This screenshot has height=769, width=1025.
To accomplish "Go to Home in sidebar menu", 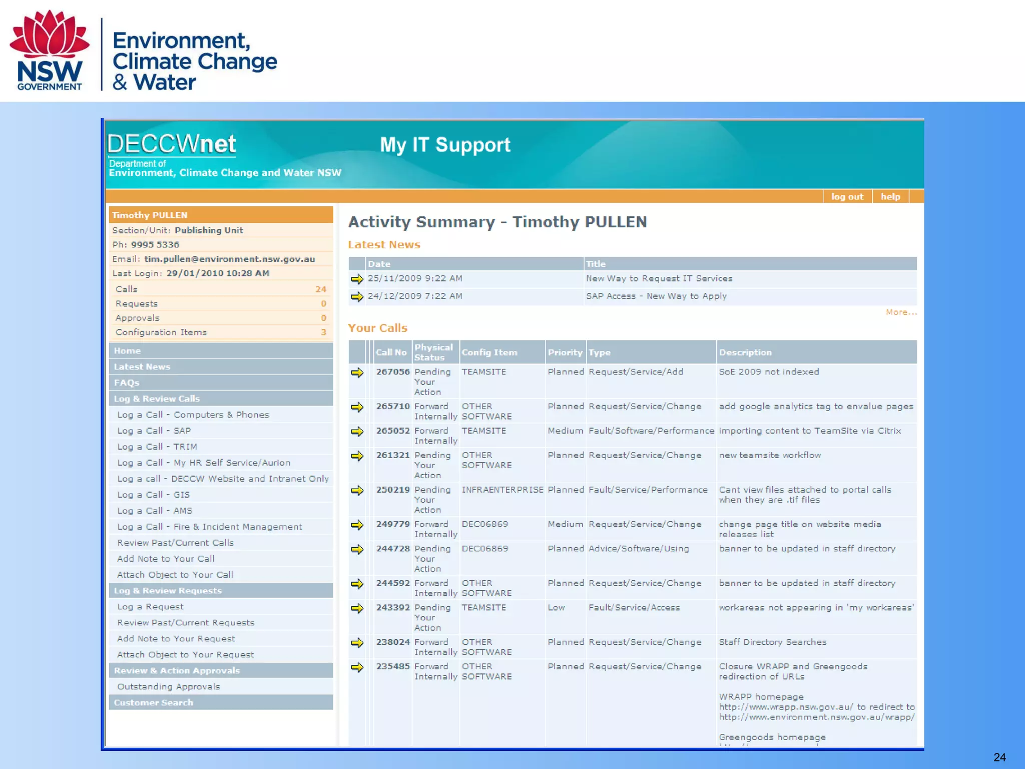I will tap(127, 351).
